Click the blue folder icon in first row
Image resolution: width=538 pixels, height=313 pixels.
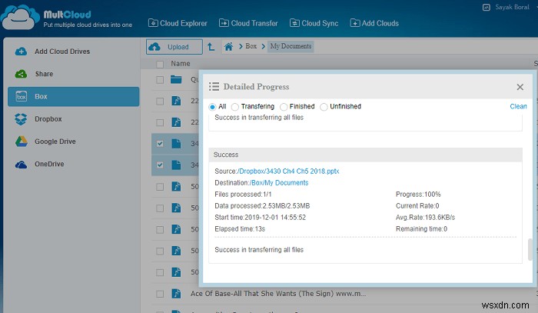[x=176, y=80]
